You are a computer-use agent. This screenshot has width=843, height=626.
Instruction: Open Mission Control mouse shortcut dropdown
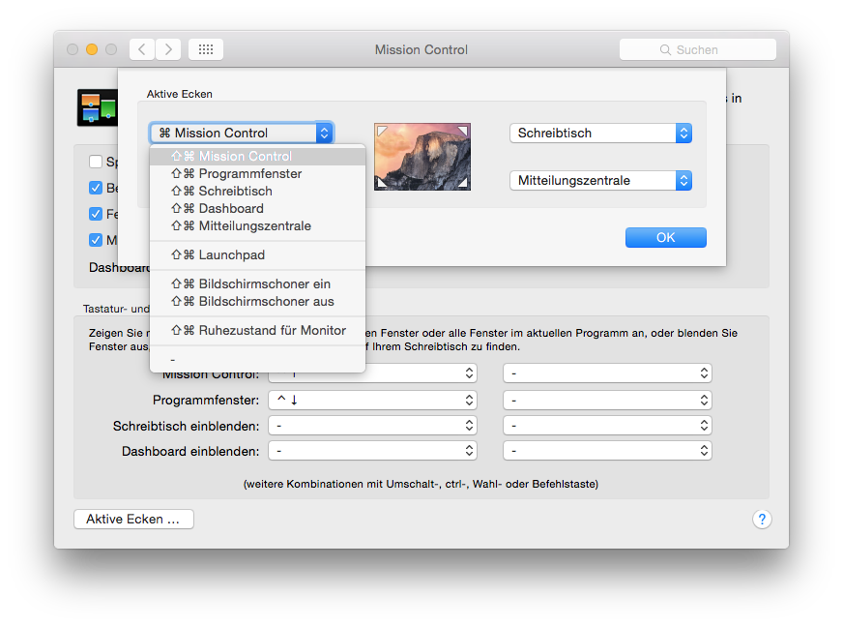(607, 373)
